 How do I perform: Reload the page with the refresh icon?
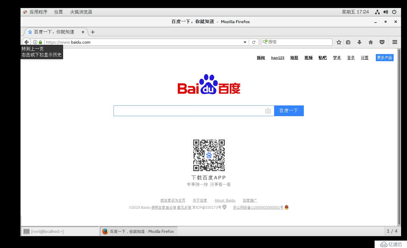(x=254, y=42)
